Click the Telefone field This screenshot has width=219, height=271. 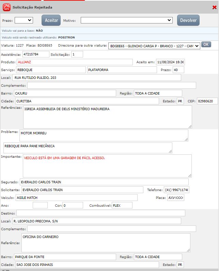tap(176, 190)
